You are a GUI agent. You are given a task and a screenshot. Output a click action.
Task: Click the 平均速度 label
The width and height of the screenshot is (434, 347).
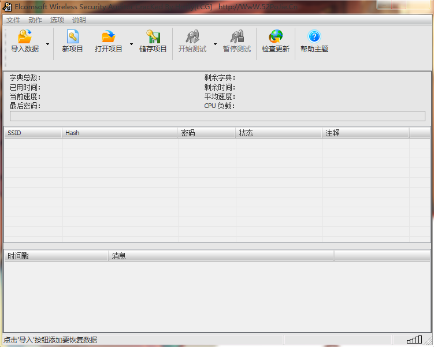[x=220, y=96]
